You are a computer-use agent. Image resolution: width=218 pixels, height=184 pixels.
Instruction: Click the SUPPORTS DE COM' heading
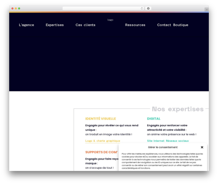(102, 152)
